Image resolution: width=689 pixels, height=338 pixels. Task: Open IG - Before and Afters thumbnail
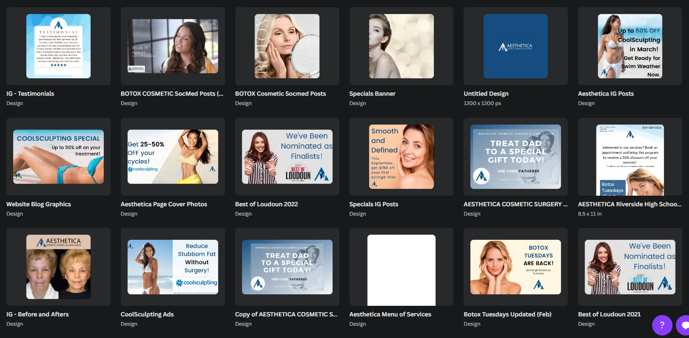[58, 267]
